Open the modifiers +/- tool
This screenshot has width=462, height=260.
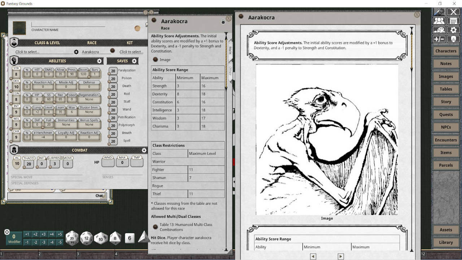[439, 39]
